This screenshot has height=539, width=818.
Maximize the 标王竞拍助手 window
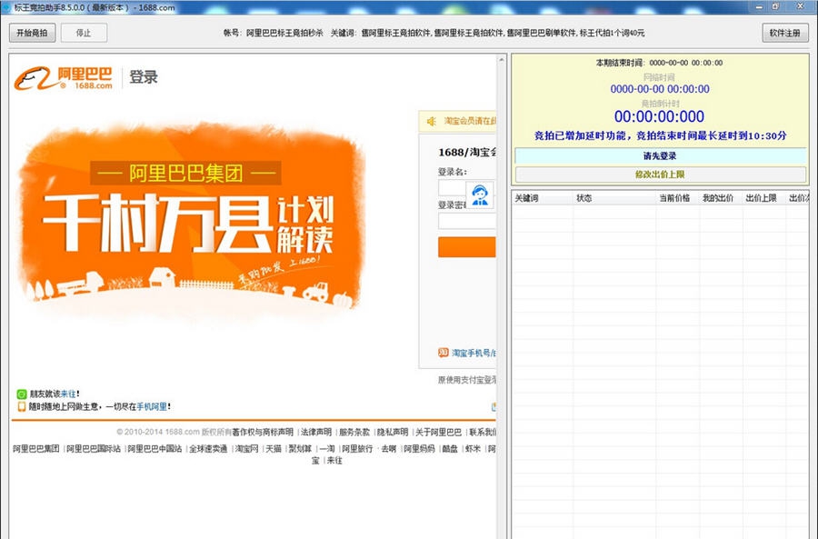(x=776, y=6)
